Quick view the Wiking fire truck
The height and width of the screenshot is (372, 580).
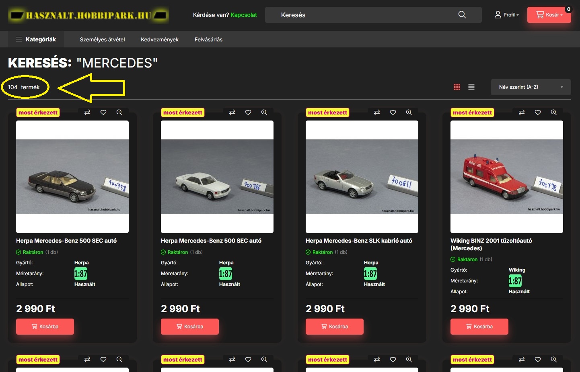[x=554, y=112]
